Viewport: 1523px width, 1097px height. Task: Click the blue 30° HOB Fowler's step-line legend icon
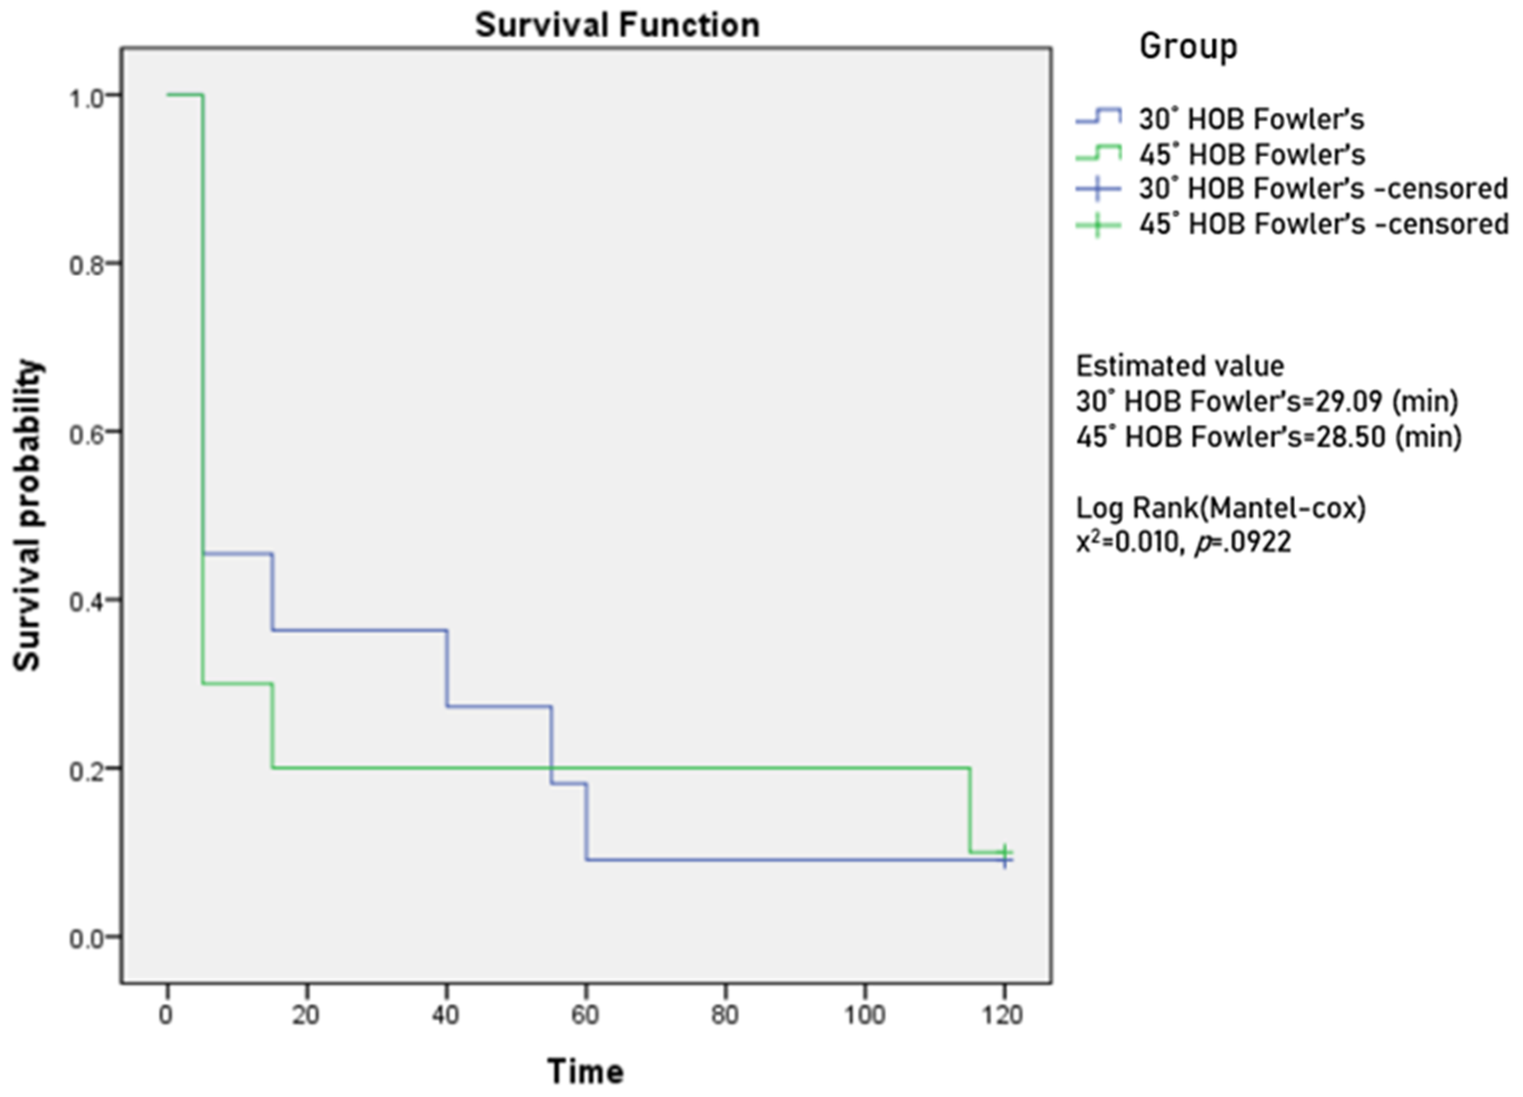[1098, 117]
